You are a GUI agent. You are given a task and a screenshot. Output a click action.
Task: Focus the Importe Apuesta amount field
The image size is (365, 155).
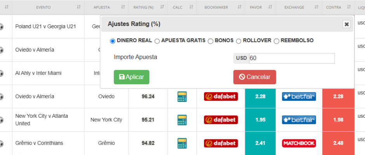[x=291, y=58]
